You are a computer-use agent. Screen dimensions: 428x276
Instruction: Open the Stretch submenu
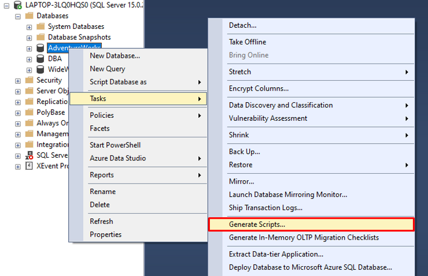pyautogui.click(x=311, y=72)
